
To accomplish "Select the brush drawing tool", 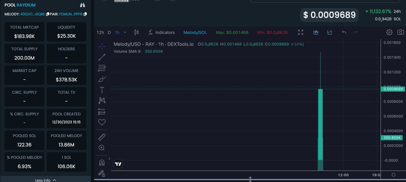I will [102, 79].
